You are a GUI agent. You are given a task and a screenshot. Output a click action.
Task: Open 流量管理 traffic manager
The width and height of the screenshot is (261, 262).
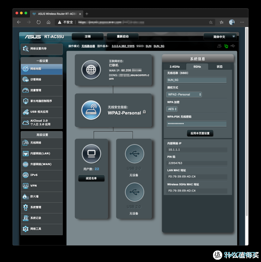(x=42, y=90)
